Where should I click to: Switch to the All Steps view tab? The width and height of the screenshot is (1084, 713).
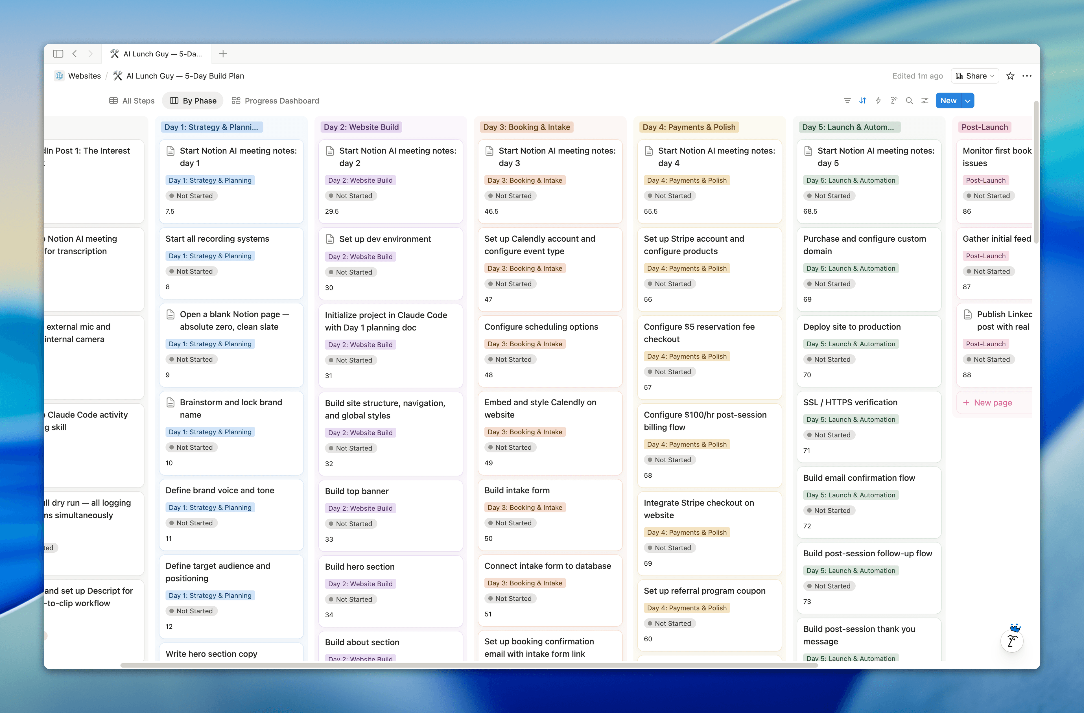(x=132, y=100)
